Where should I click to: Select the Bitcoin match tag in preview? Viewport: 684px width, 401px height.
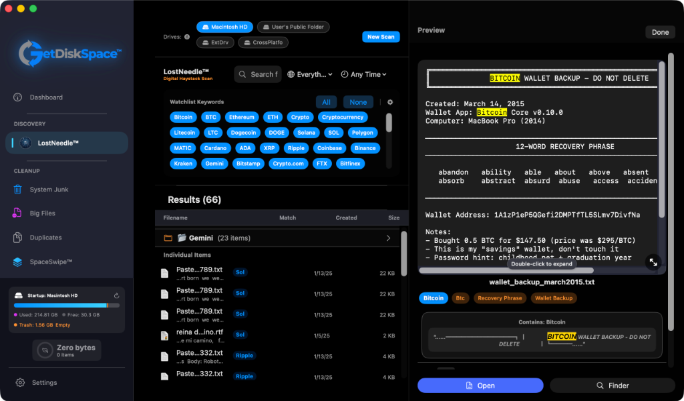(433, 298)
